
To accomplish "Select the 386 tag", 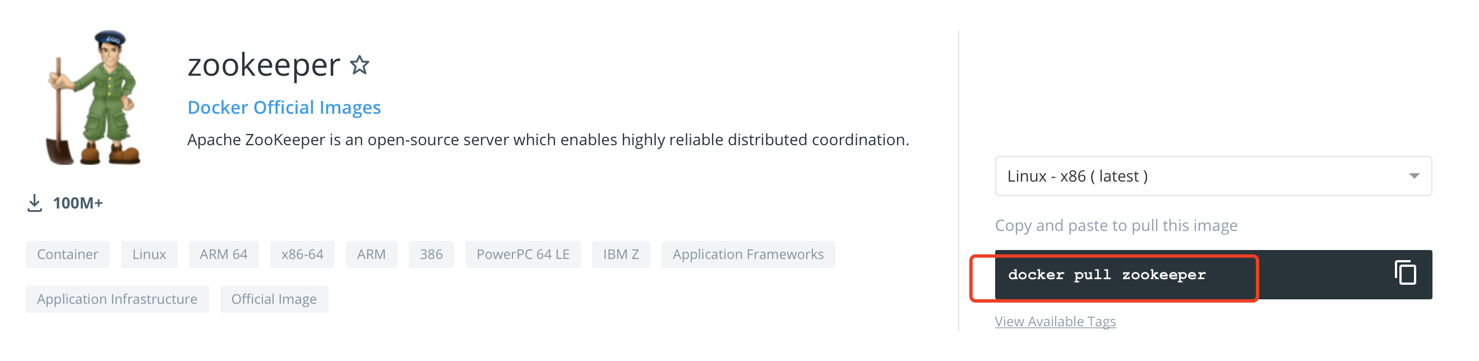I will point(431,254).
